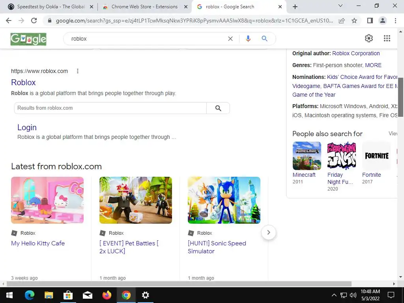Click the lock icon in the address bar
Screen dimensions: 404x303
click(50, 21)
